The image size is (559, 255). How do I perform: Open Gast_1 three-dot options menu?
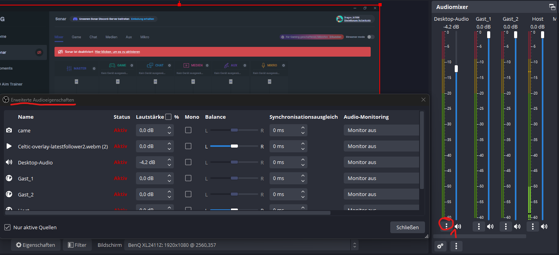point(479,226)
